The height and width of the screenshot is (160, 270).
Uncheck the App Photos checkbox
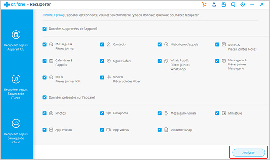[44, 130]
